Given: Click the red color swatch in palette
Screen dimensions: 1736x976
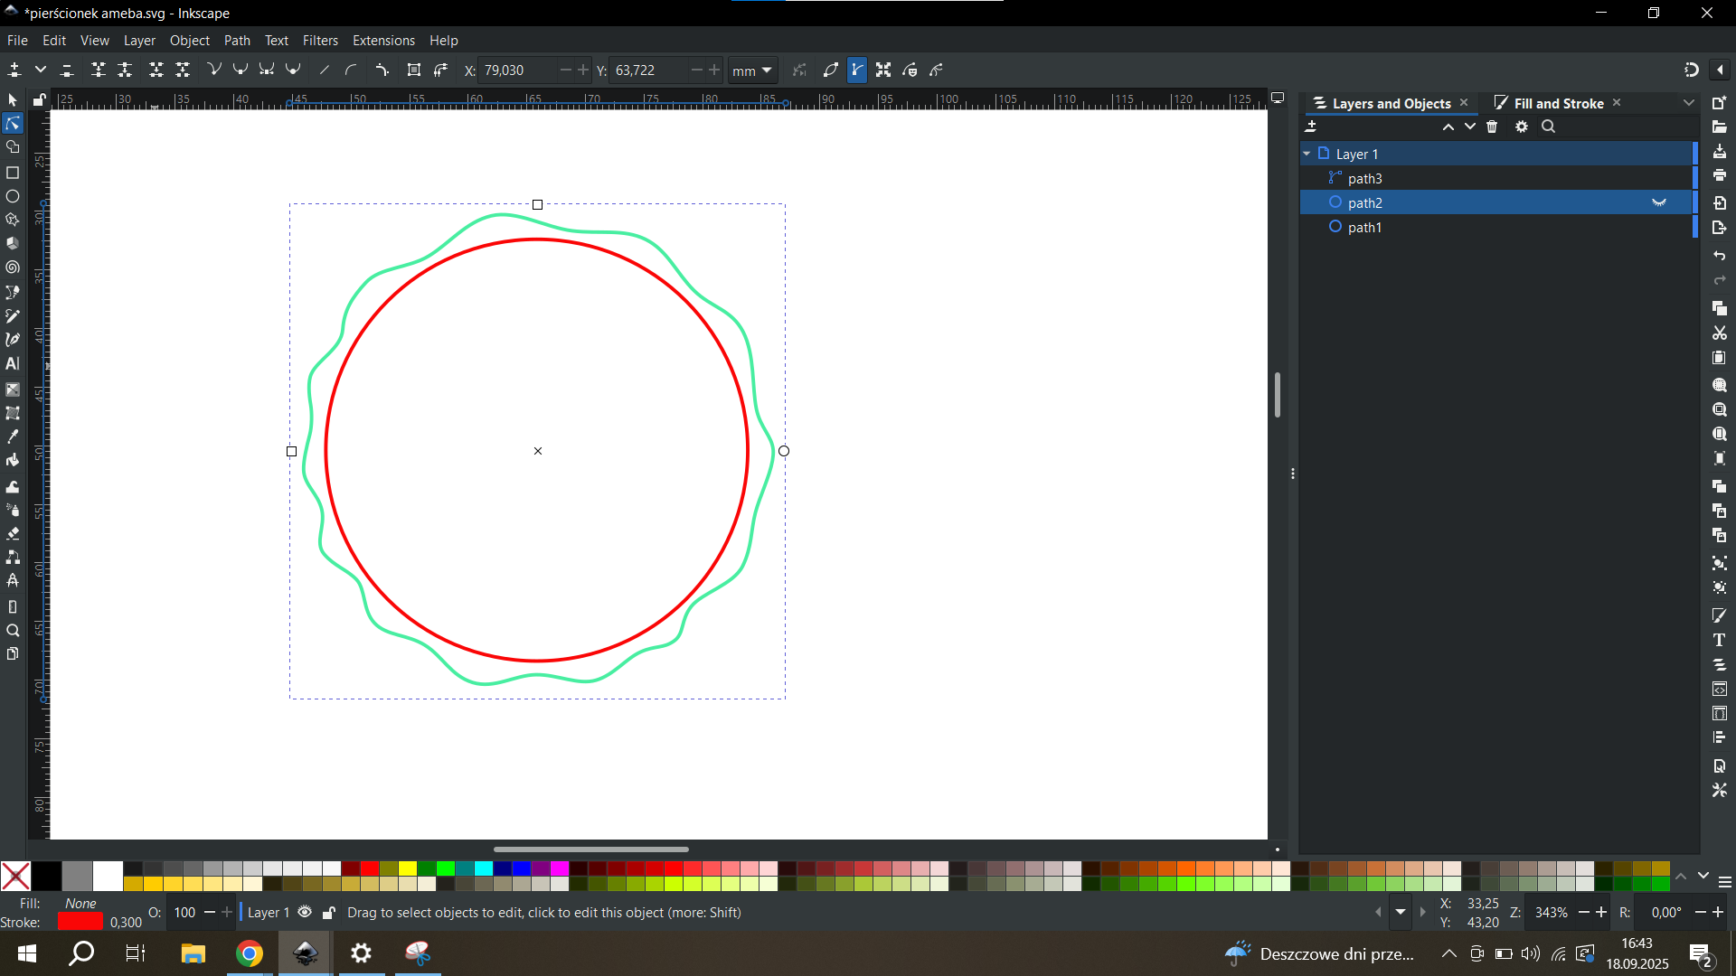Looking at the screenshot, I should 370,868.
